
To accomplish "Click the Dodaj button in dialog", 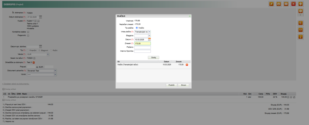I will [x=154, y=58].
